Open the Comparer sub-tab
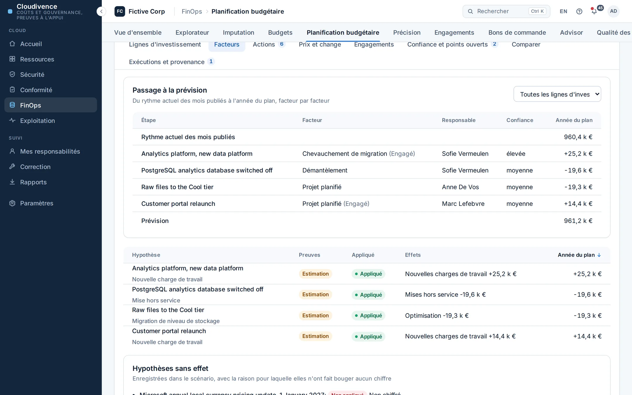This screenshot has width=632, height=395. tap(526, 44)
